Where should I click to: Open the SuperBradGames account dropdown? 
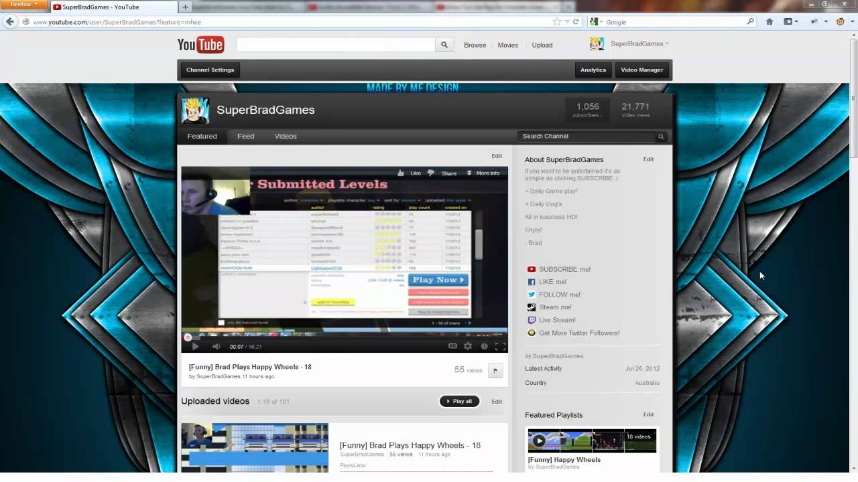coord(667,44)
